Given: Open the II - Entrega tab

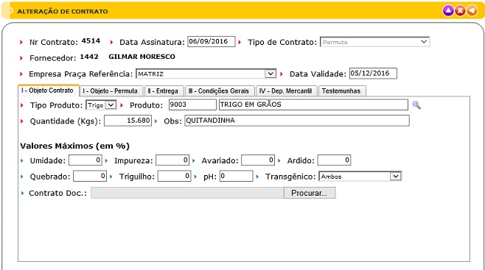Looking at the screenshot, I should (164, 91).
